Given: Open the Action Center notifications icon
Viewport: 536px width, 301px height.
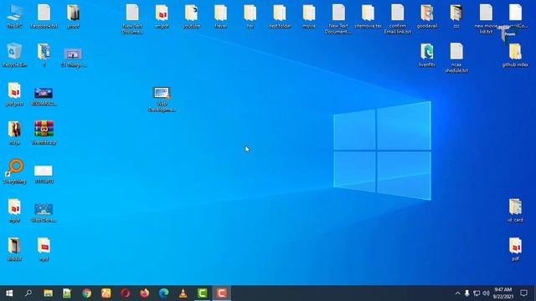Looking at the screenshot, I should pyautogui.click(x=523, y=293).
